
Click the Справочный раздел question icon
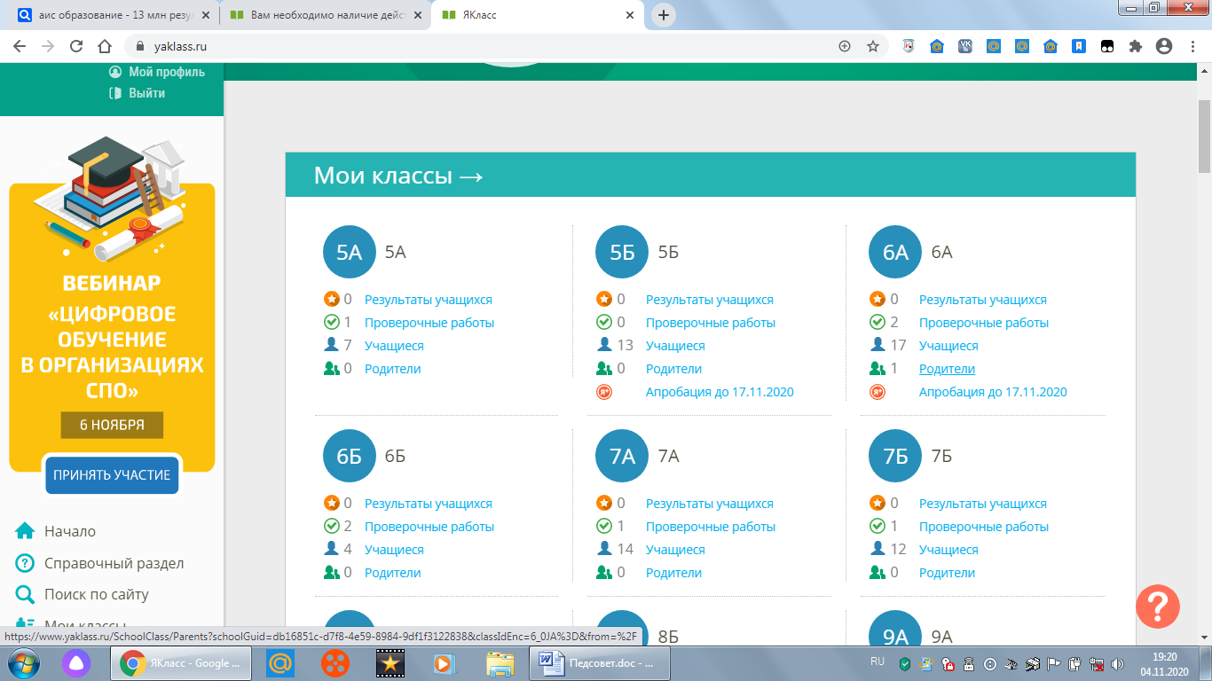tap(25, 563)
